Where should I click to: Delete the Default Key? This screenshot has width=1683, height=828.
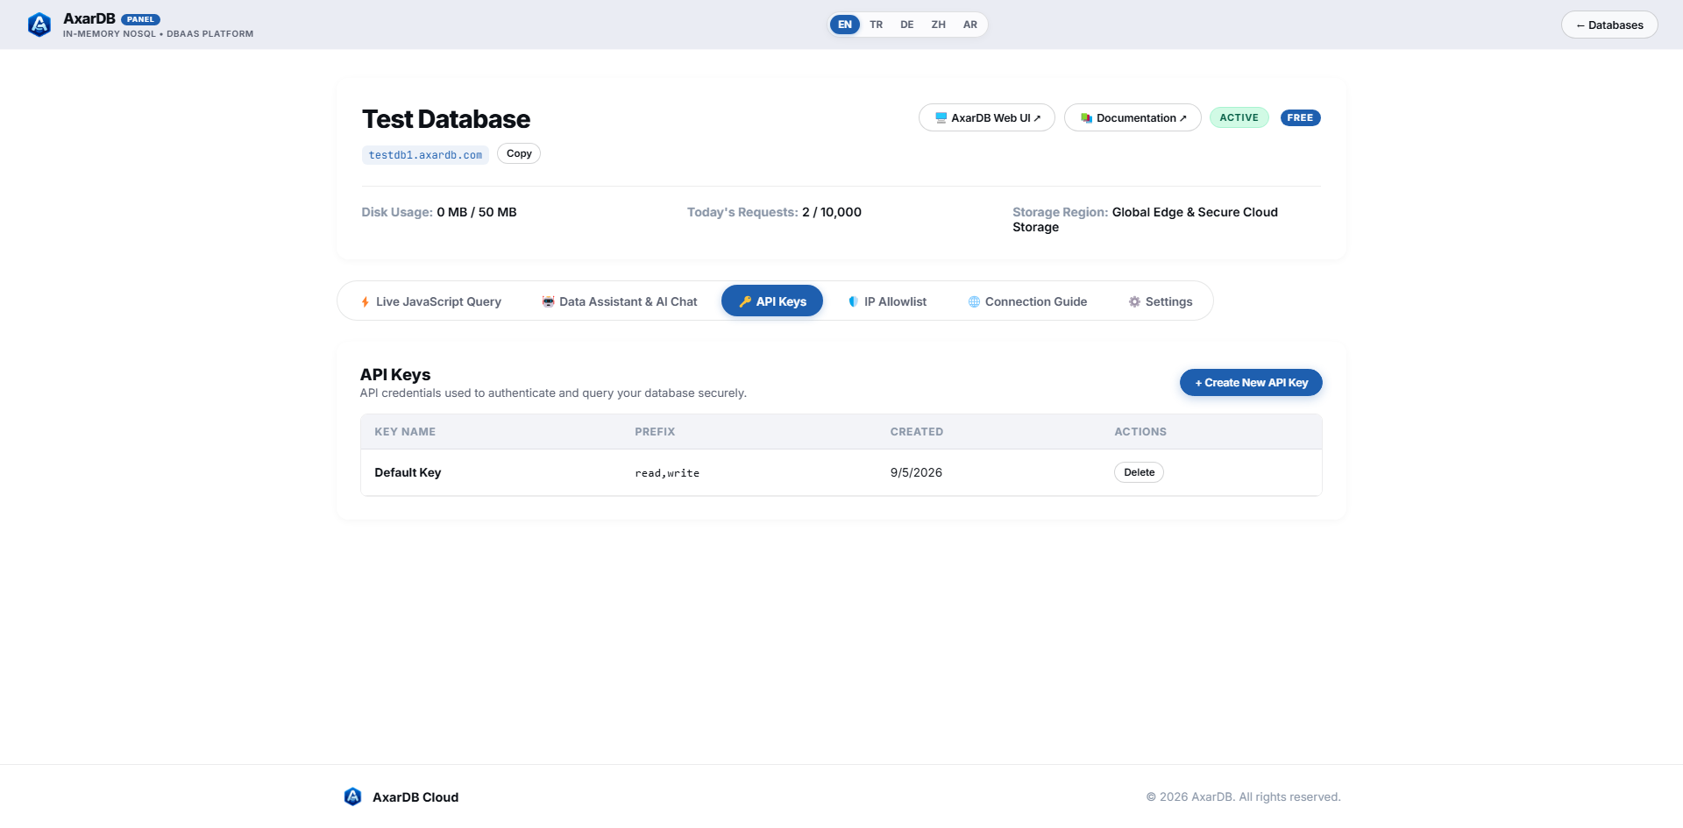pyautogui.click(x=1140, y=472)
